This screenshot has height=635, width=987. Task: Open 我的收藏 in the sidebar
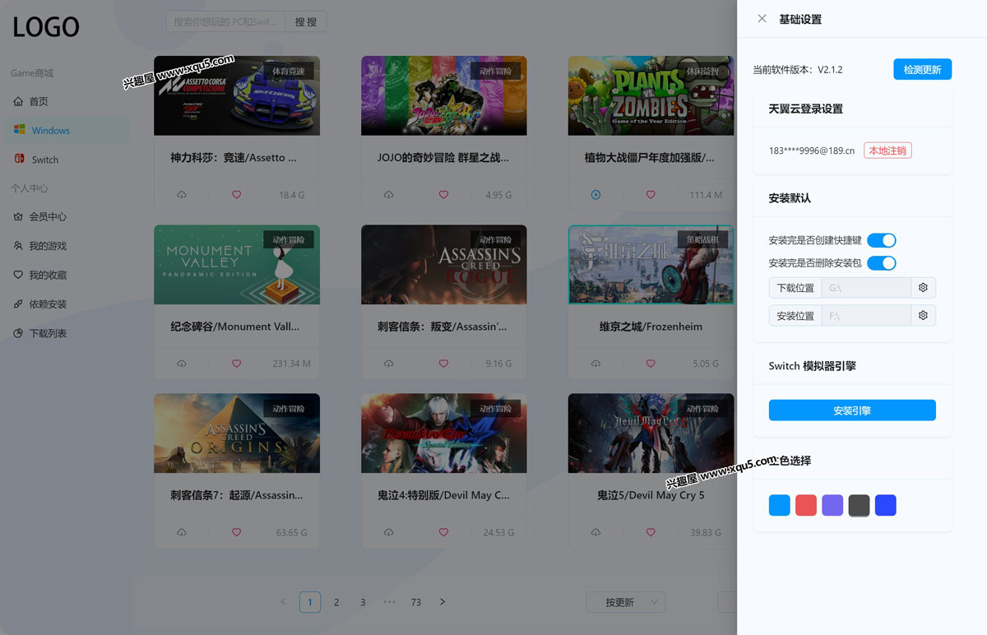pos(67,275)
